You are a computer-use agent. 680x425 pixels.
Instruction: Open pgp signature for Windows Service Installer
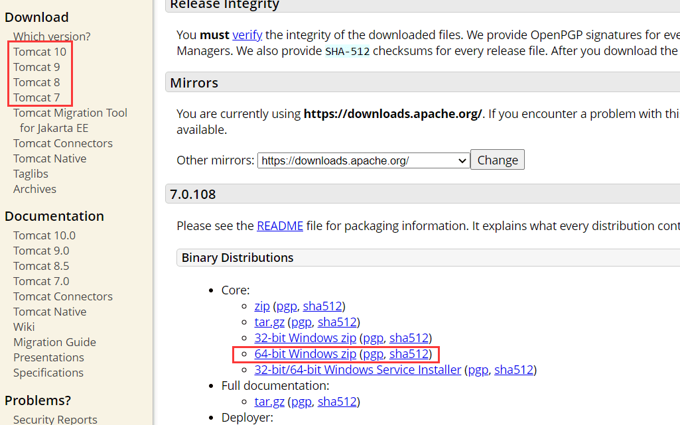pos(478,370)
